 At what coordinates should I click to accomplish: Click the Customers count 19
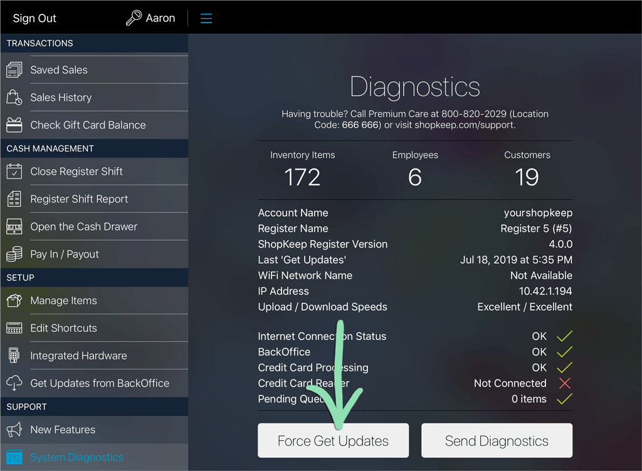[x=527, y=177]
